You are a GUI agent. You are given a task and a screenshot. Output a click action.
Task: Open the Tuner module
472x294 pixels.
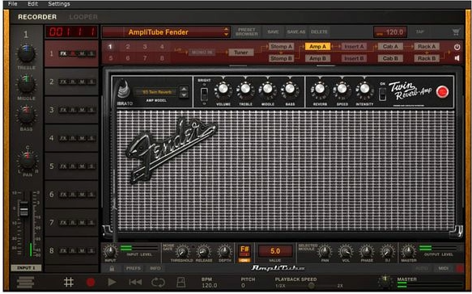241,52
